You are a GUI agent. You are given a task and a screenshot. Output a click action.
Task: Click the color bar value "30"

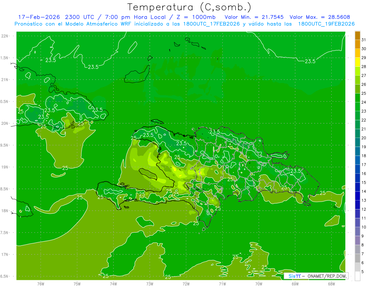364,49
